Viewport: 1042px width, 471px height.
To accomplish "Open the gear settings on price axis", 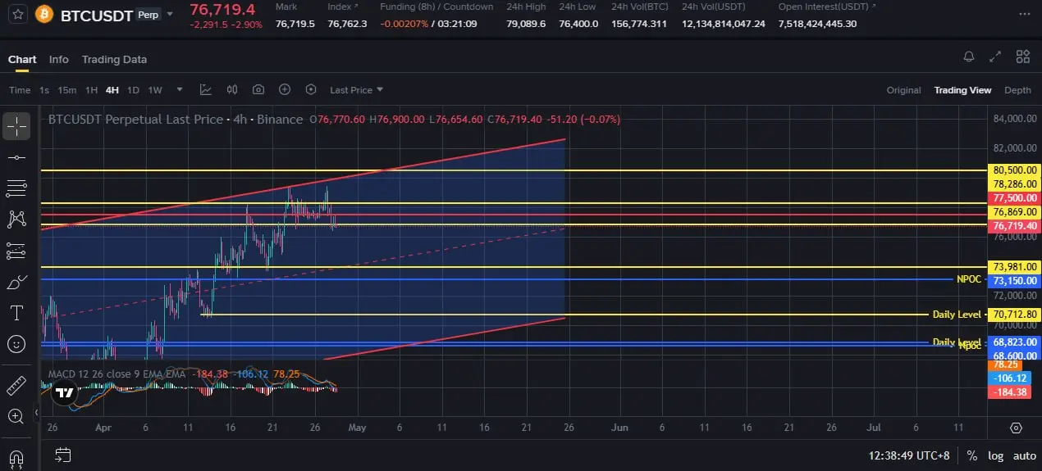I will click(x=1016, y=428).
